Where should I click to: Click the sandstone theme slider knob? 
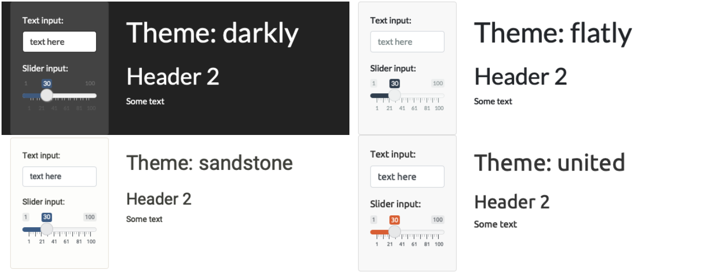[x=47, y=229]
